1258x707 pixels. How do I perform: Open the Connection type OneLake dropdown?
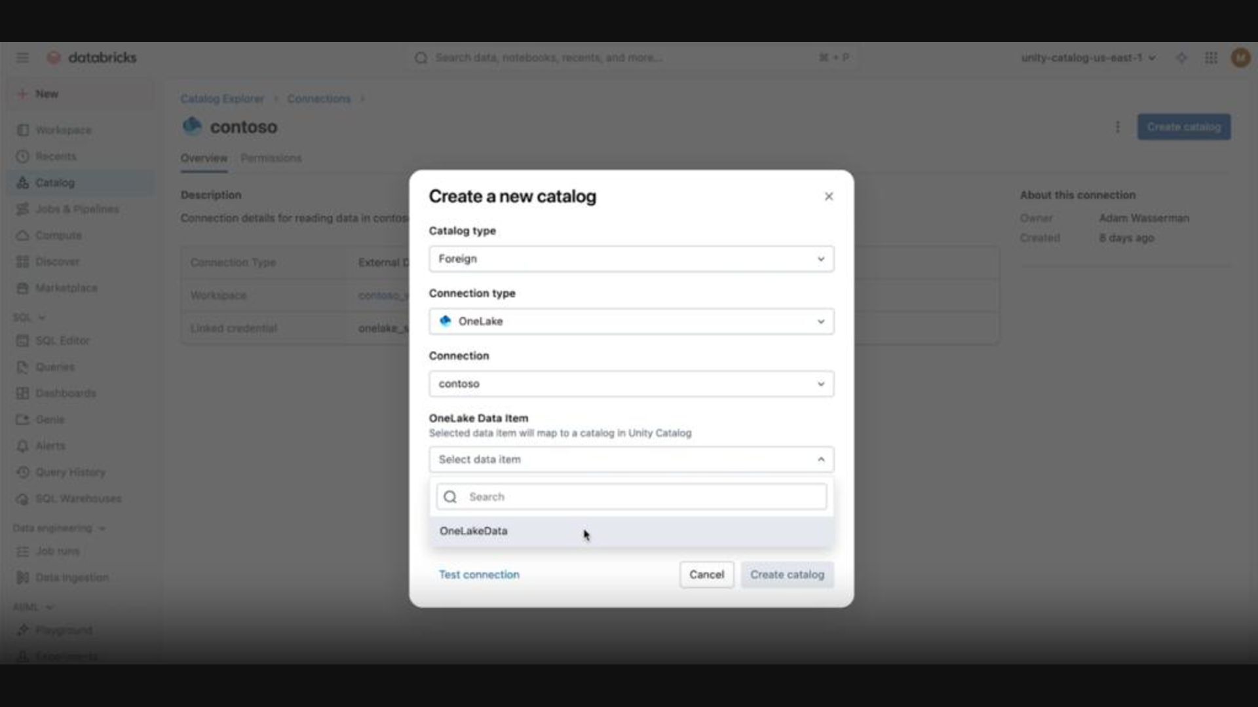[x=631, y=321]
